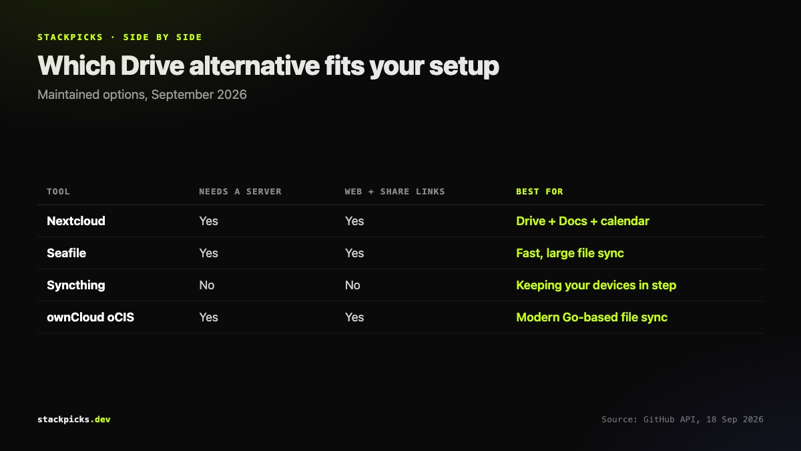Click Seafile's 'Yes' under Web + Share Links
801x451 pixels.
354,253
